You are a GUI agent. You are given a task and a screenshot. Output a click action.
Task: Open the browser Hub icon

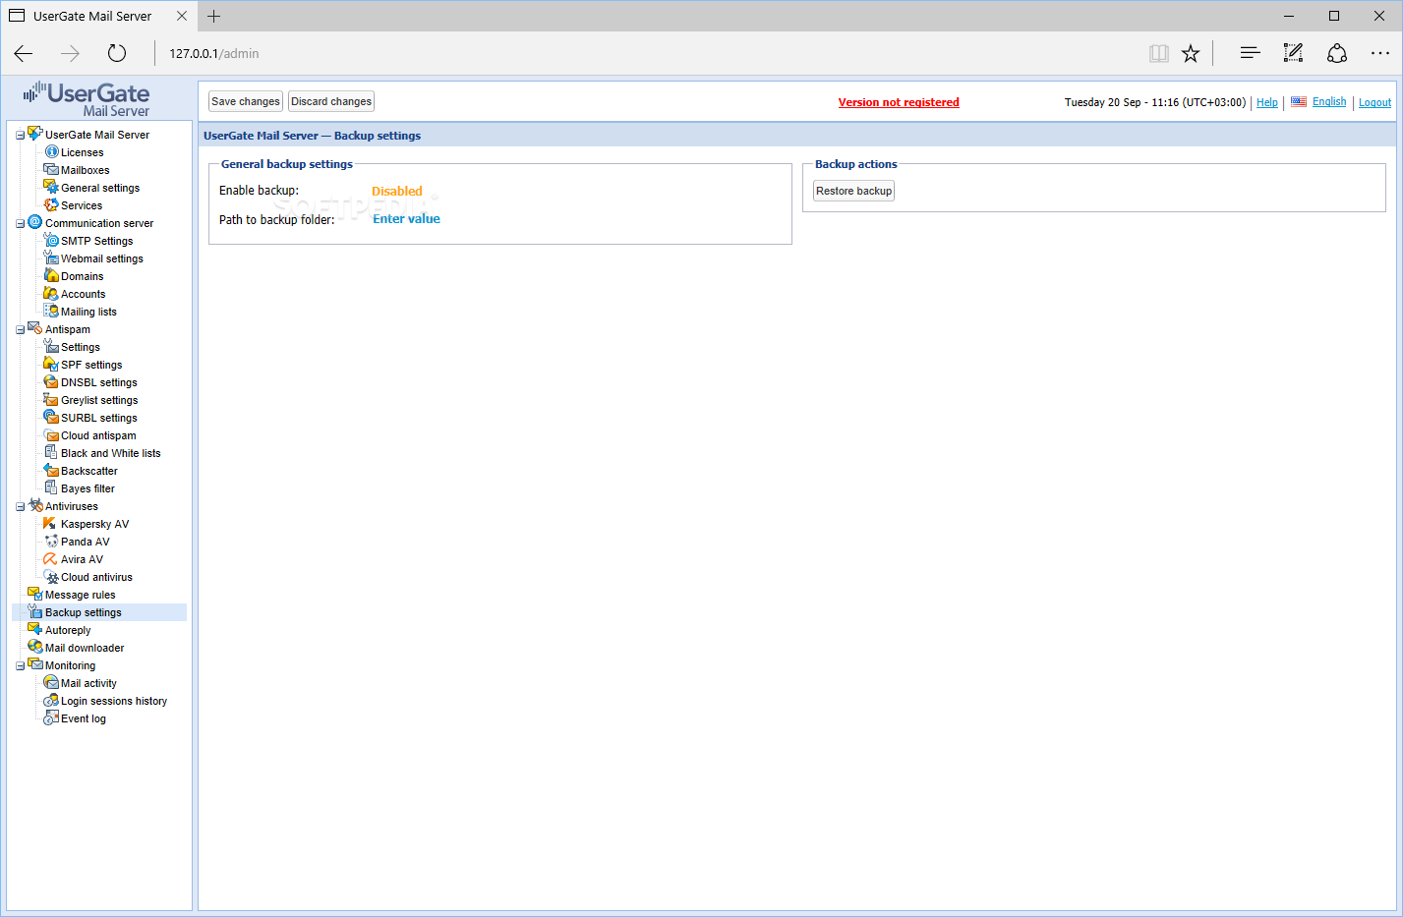[1250, 53]
